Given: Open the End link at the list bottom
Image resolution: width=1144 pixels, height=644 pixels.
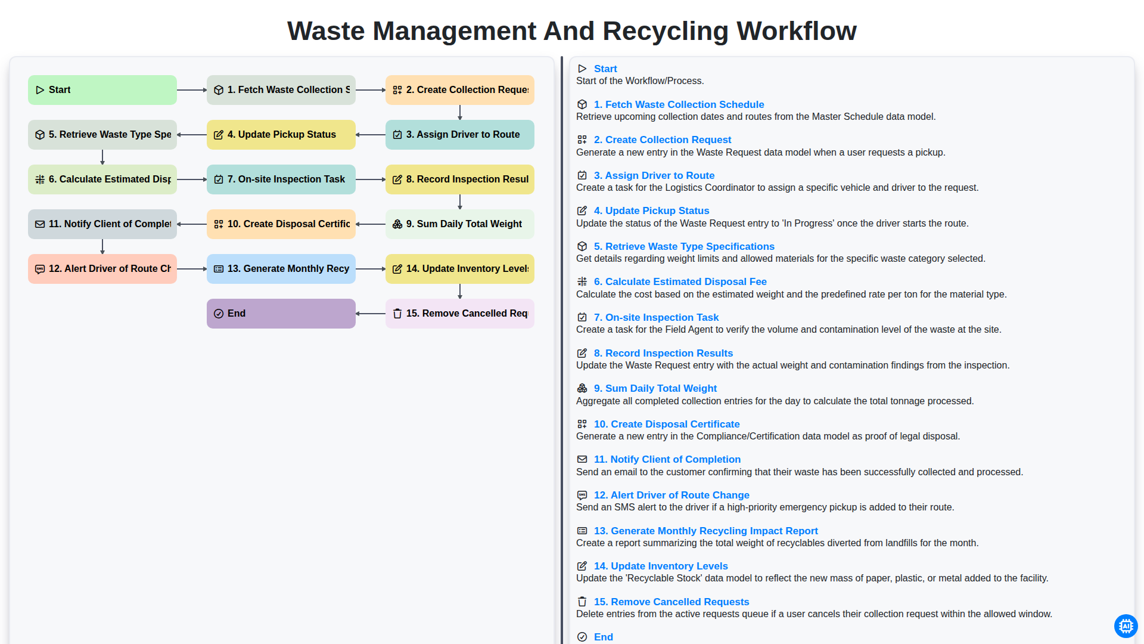Looking at the screenshot, I should [x=604, y=637].
